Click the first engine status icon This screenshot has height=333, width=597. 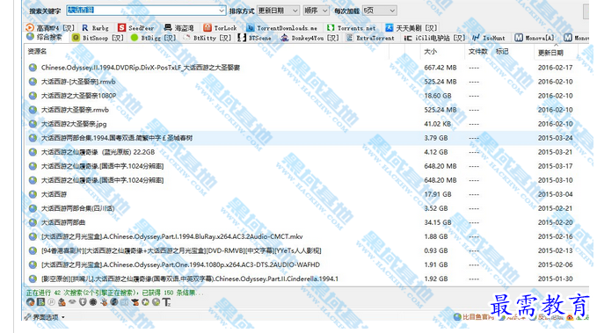[x=31, y=302]
